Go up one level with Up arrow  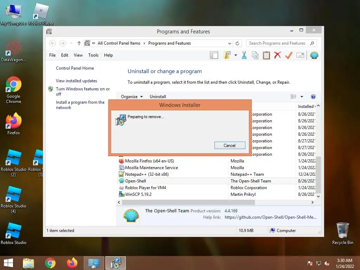point(79,43)
